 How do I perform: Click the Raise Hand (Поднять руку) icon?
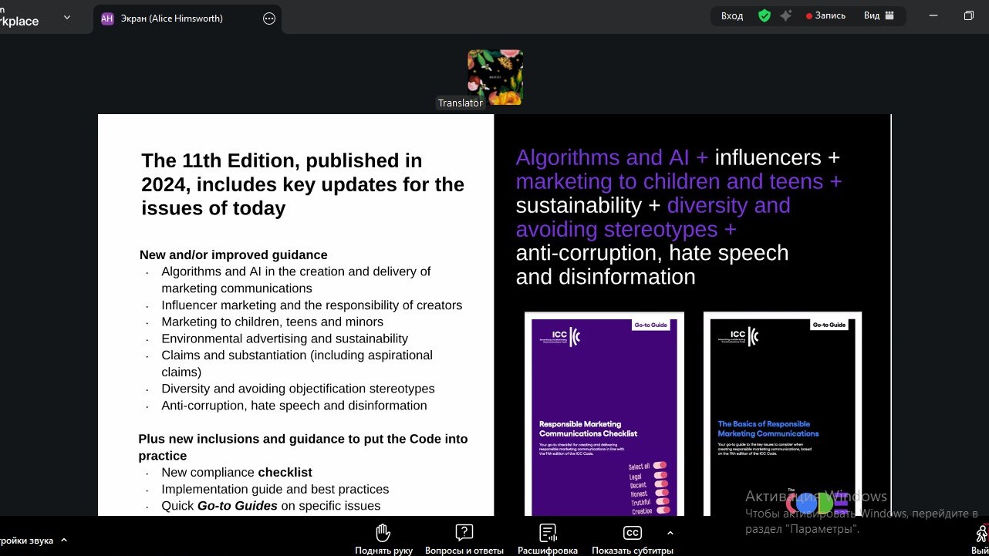tap(383, 533)
